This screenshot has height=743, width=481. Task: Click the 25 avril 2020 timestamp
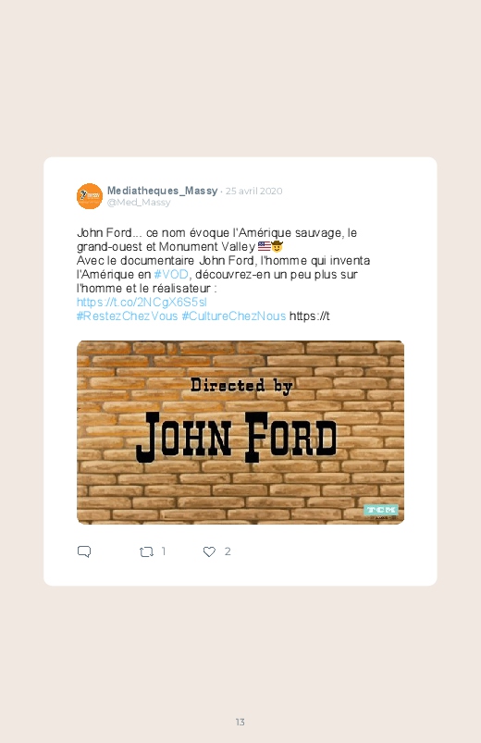(253, 191)
